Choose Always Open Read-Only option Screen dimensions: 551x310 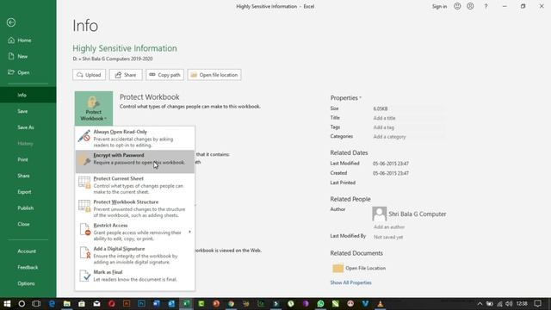(x=135, y=138)
